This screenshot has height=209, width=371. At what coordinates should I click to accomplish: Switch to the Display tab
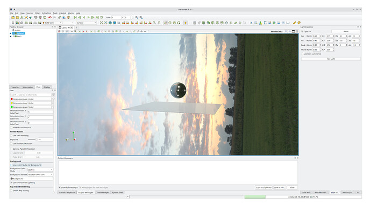click(x=47, y=87)
